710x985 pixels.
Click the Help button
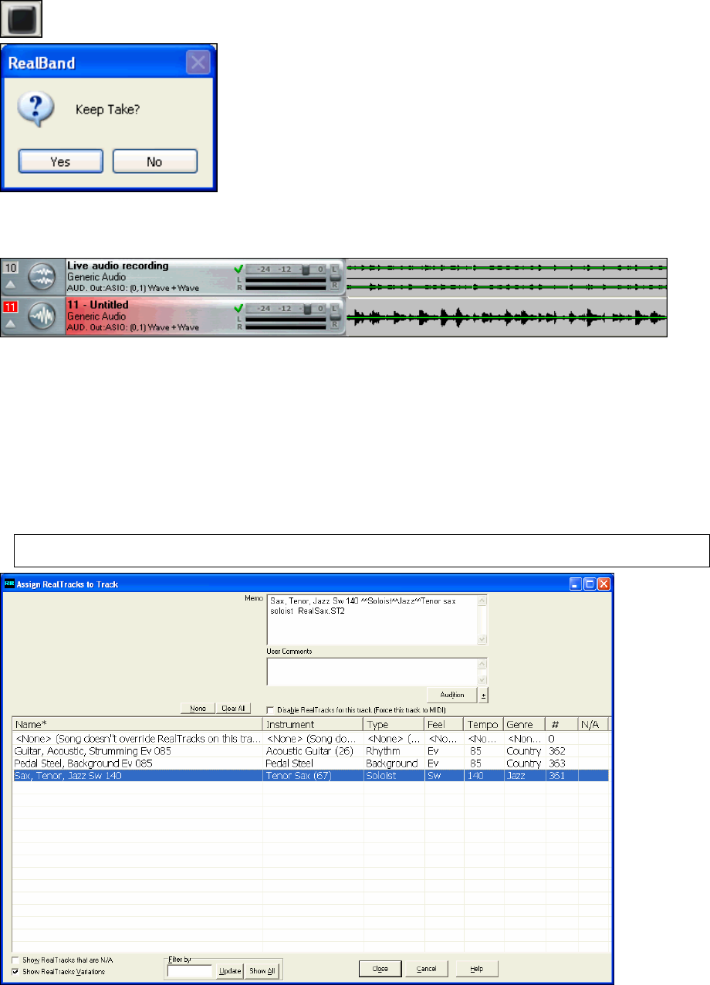pyautogui.click(x=476, y=968)
